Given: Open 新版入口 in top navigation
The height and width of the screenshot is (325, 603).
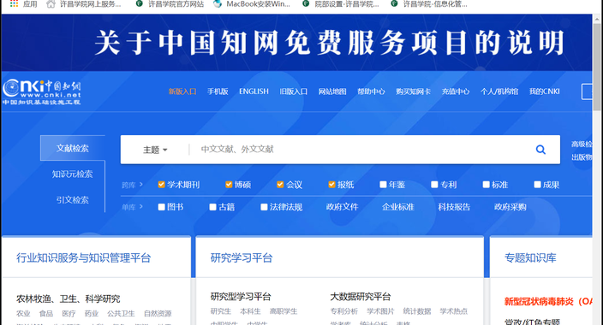Looking at the screenshot, I should coord(182,92).
